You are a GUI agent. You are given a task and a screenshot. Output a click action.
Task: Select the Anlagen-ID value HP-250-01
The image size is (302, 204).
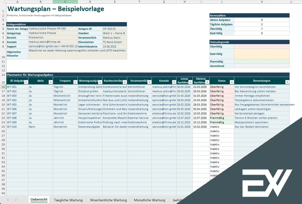pos(115,29)
